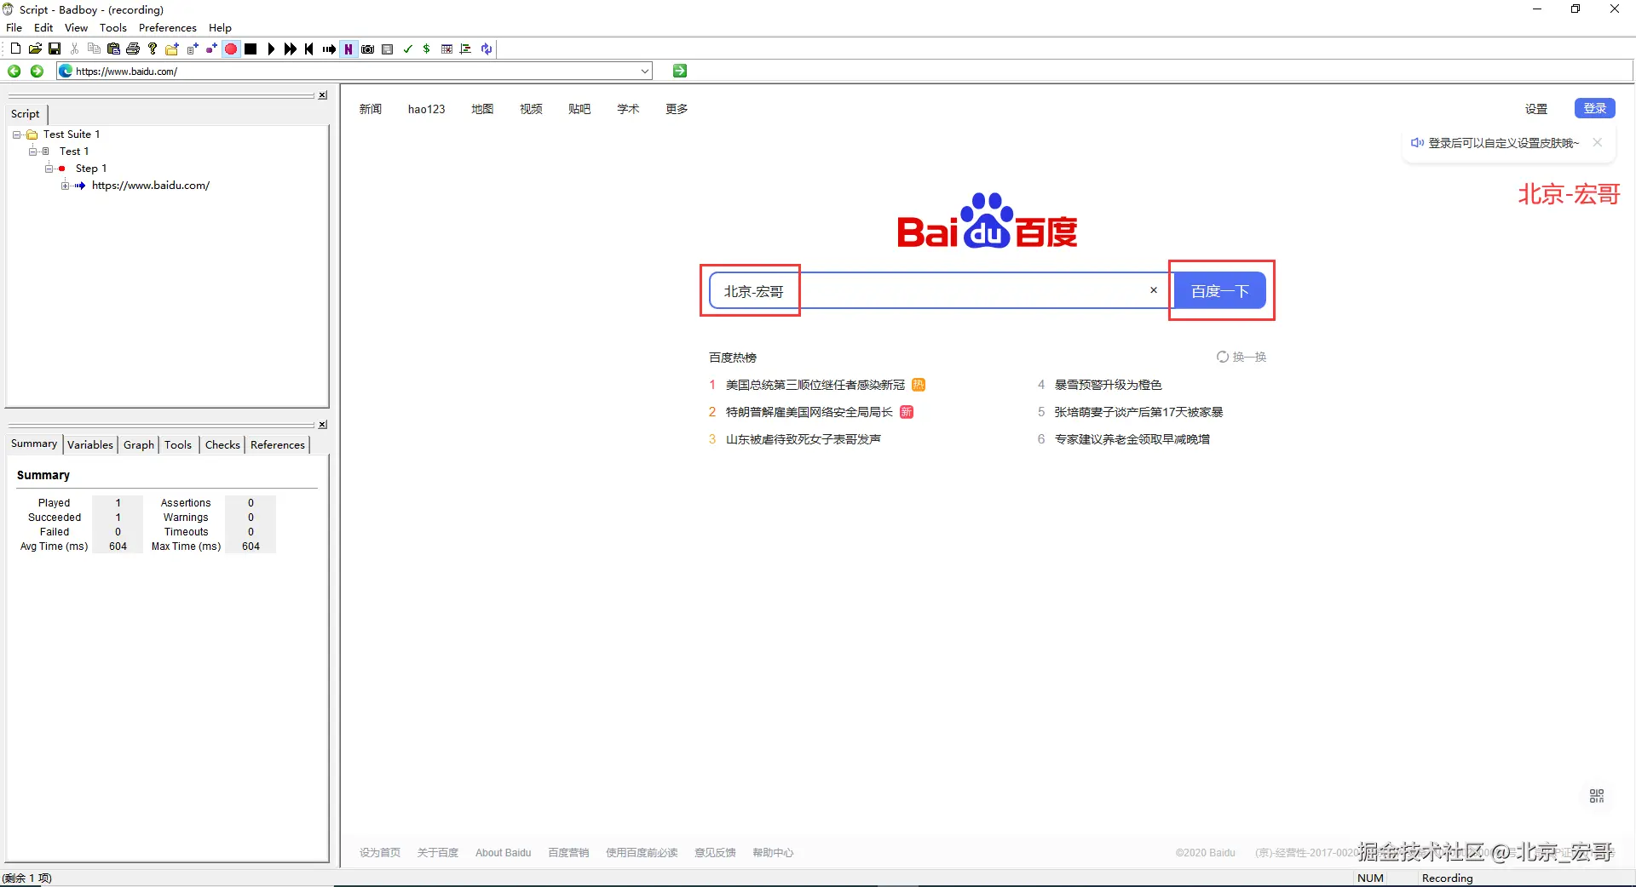Viewport: 1636px width, 887px height.
Task: Toggle recording with the red record button
Action: (x=231, y=49)
